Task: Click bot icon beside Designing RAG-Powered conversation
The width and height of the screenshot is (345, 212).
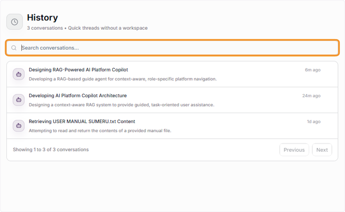Action: pos(19,74)
